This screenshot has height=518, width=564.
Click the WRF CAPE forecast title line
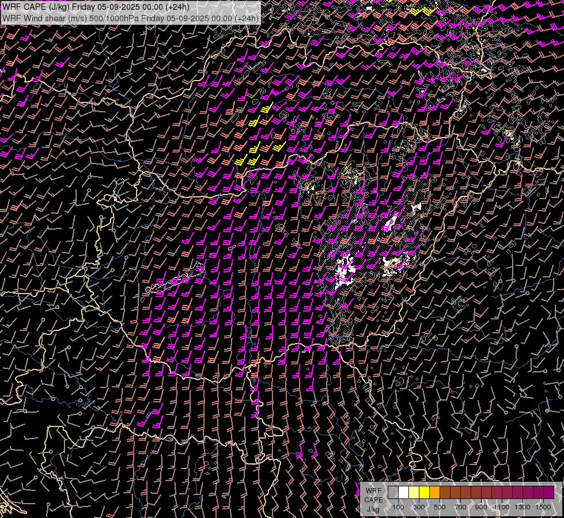click(x=96, y=7)
